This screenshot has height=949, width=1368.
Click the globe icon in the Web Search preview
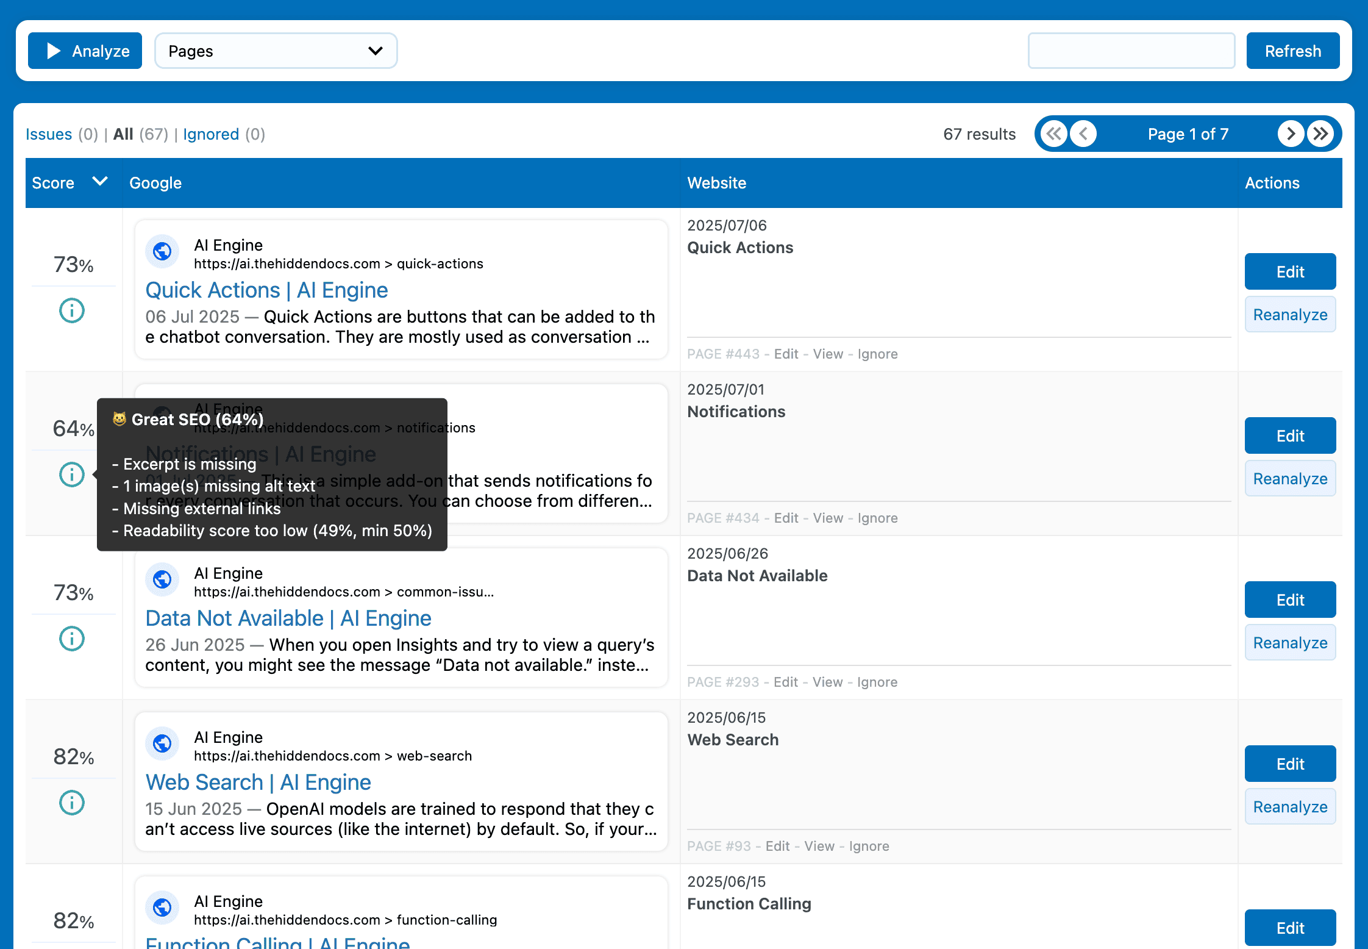[162, 743]
